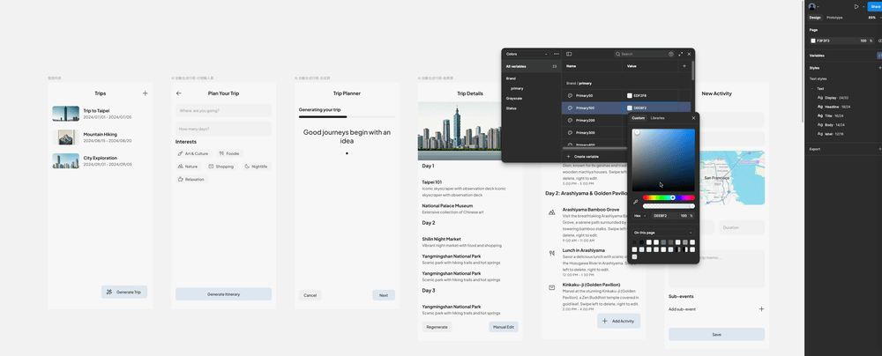Click the plus icon in Value column header
Viewport: 882px width, 356px height.
(684, 66)
